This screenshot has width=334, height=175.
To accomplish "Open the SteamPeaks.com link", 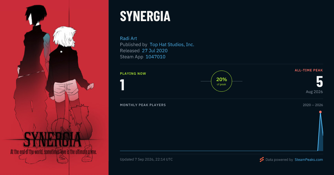I will (309, 160).
